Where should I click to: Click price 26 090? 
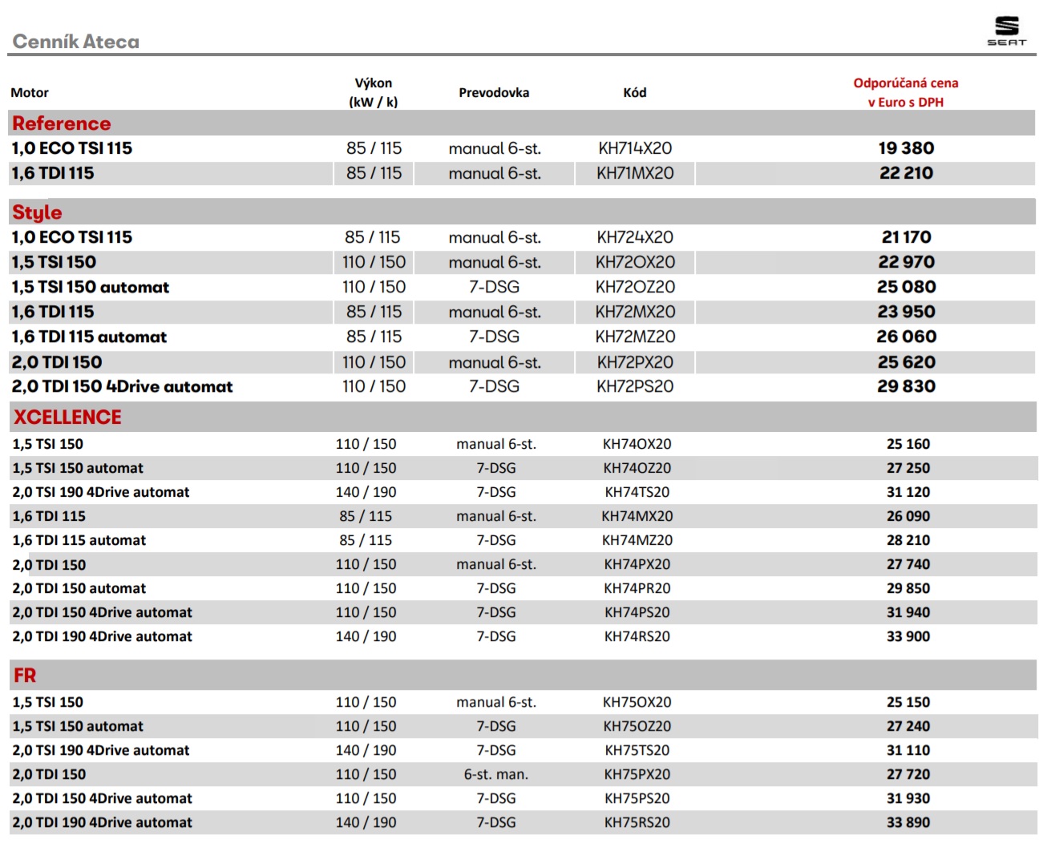click(x=908, y=516)
